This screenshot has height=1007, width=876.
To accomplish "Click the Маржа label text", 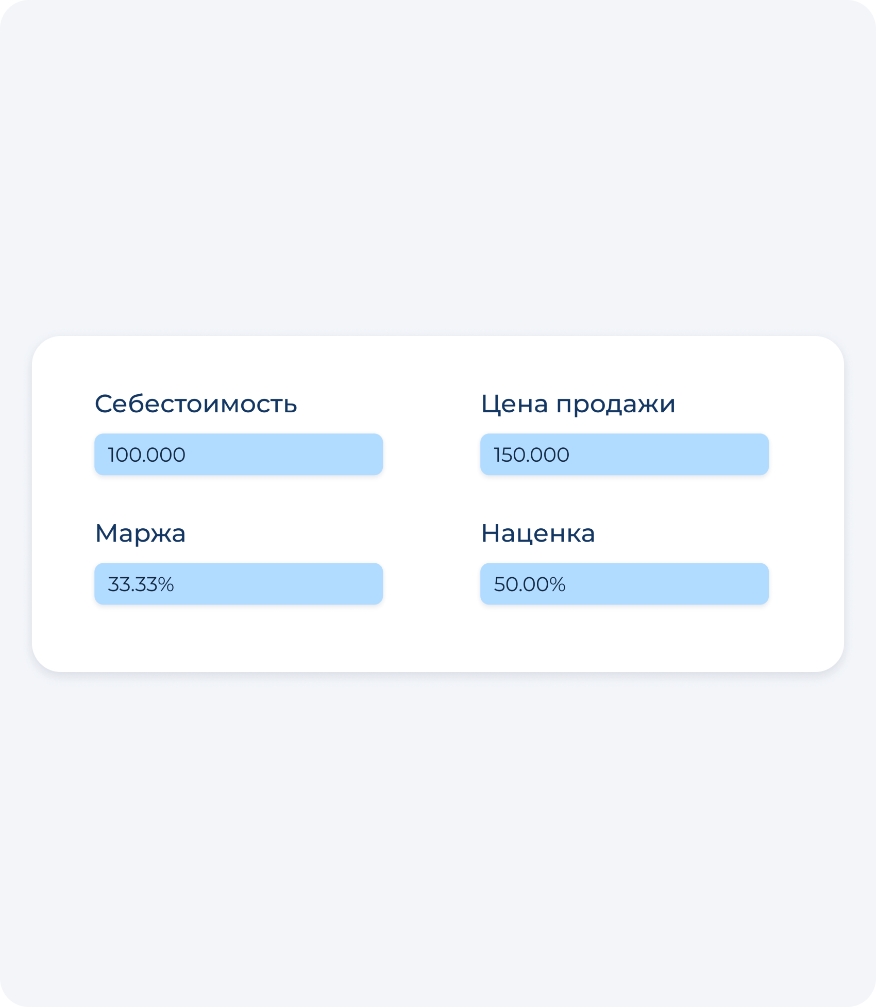I will point(140,533).
